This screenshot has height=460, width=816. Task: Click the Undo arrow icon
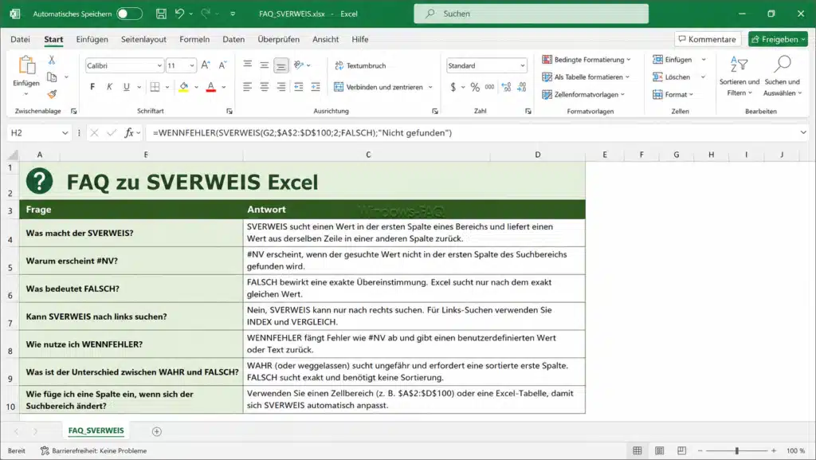(x=179, y=14)
